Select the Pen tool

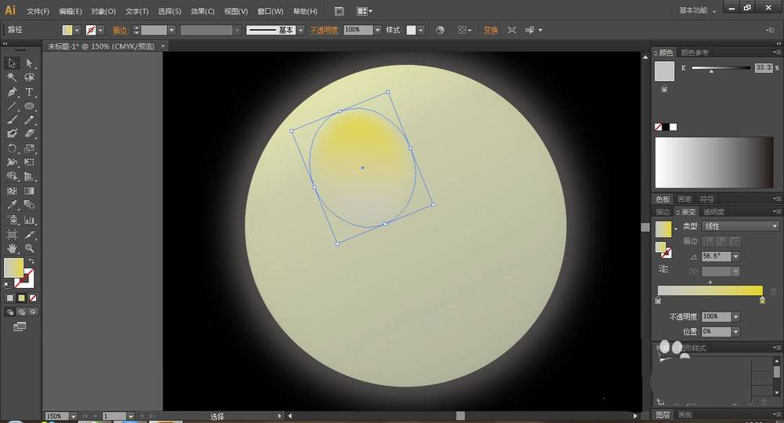[12, 92]
